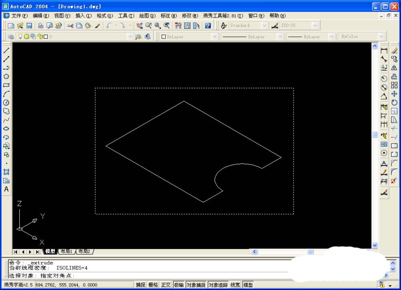The height and width of the screenshot is (290, 401).
Task: Toggle 捕捉 snap mode
Action: coord(140,285)
